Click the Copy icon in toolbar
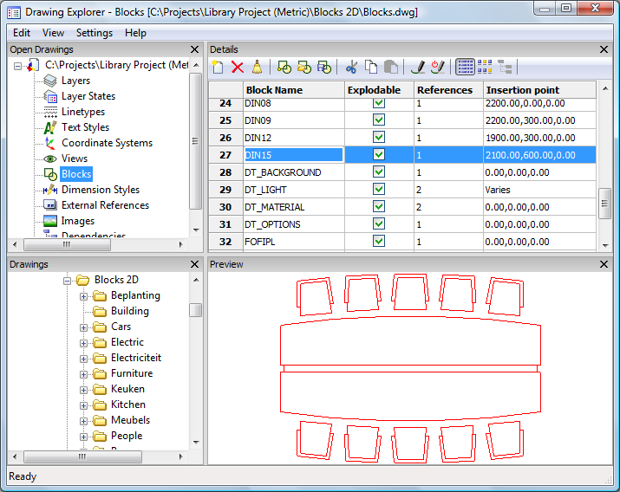The height and width of the screenshot is (492, 620). pyautogui.click(x=371, y=67)
